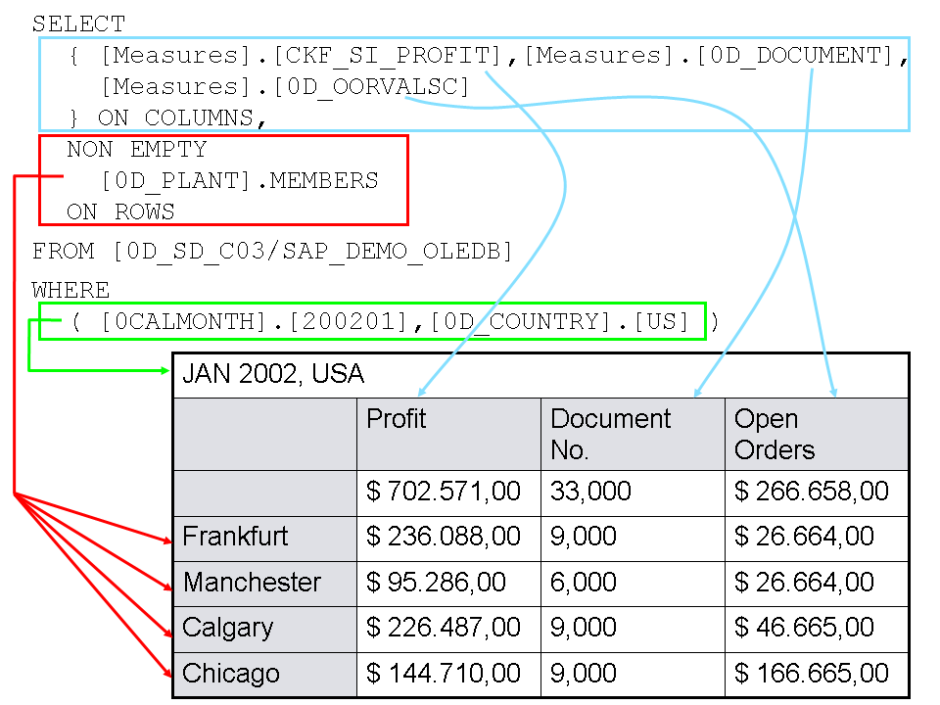Click the WHERE keyword
The height and width of the screenshot is (705, 940).
click(70, 291)
